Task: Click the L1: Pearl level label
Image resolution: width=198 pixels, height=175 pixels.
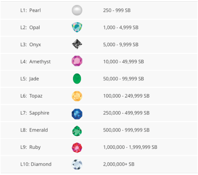Action: coord(30,10)
